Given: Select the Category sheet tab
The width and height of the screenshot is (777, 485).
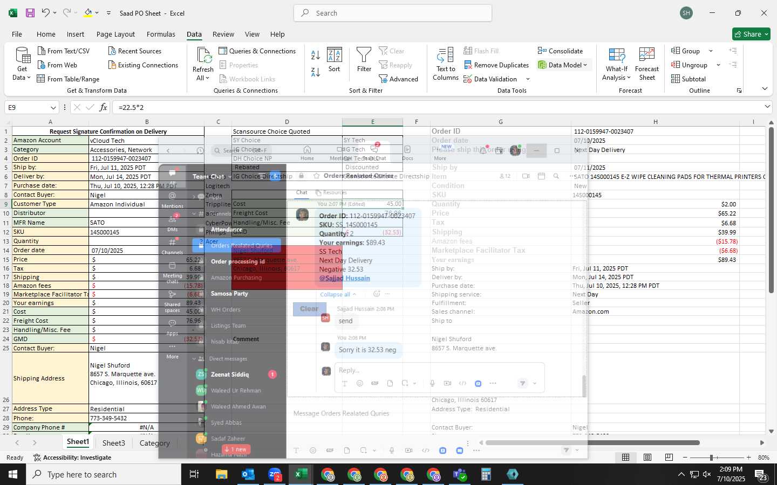Looking at the screenshot, I should coord(155,443).
